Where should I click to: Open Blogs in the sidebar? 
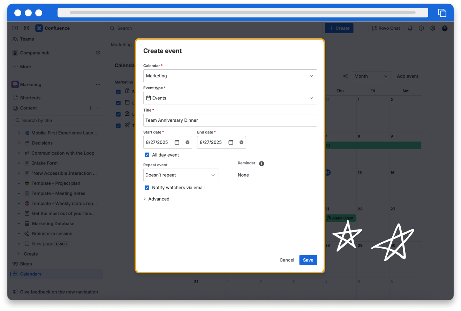click(26, 264)
